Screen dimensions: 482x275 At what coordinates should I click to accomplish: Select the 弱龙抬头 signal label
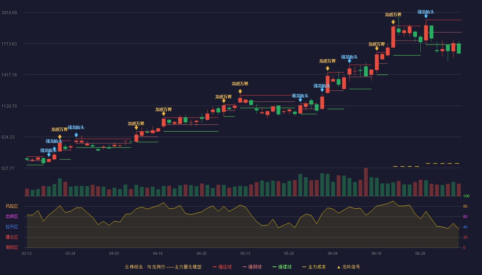[300, 96]
